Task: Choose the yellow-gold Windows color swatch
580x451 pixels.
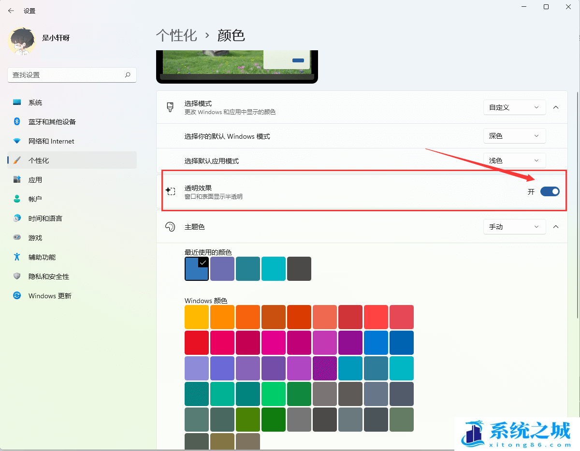Action: [x=197, y=317]
